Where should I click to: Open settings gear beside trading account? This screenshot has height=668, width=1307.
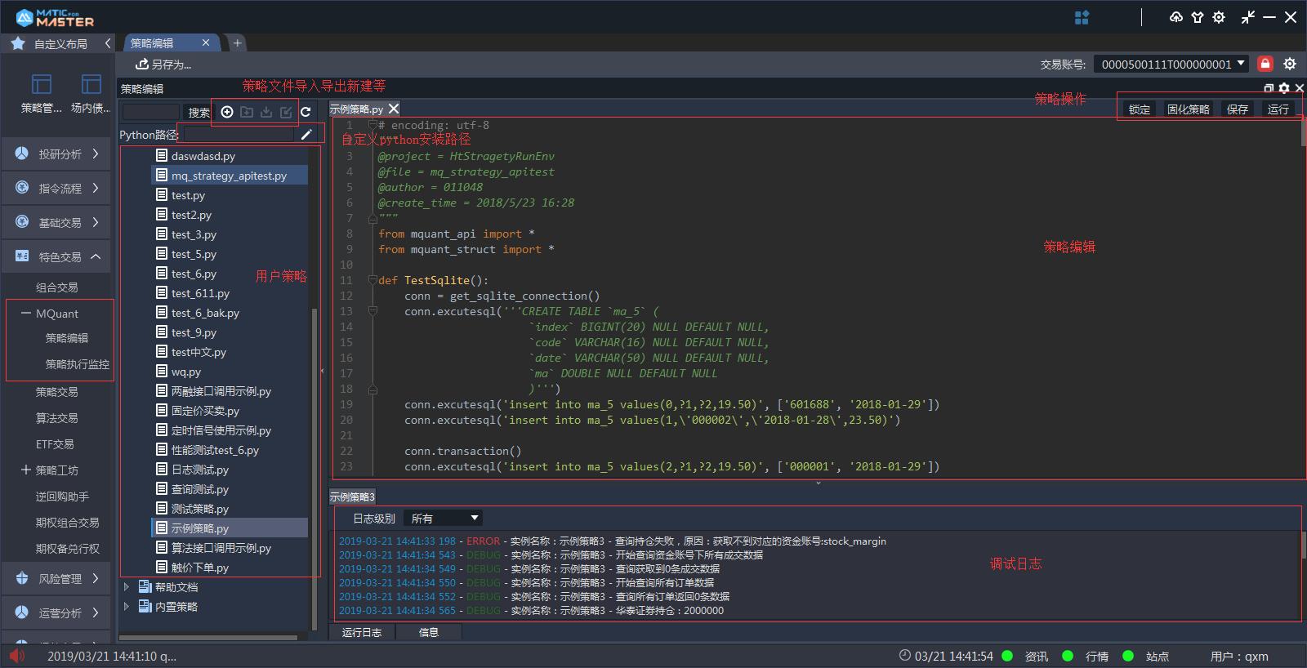1290,64
